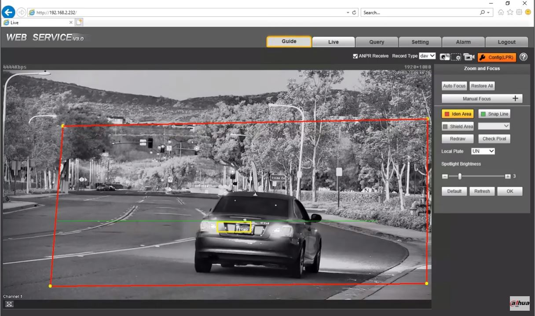Screen dimensions: 535x316
Task: Select the Shield Area drawing option
Action: [458, 126]
